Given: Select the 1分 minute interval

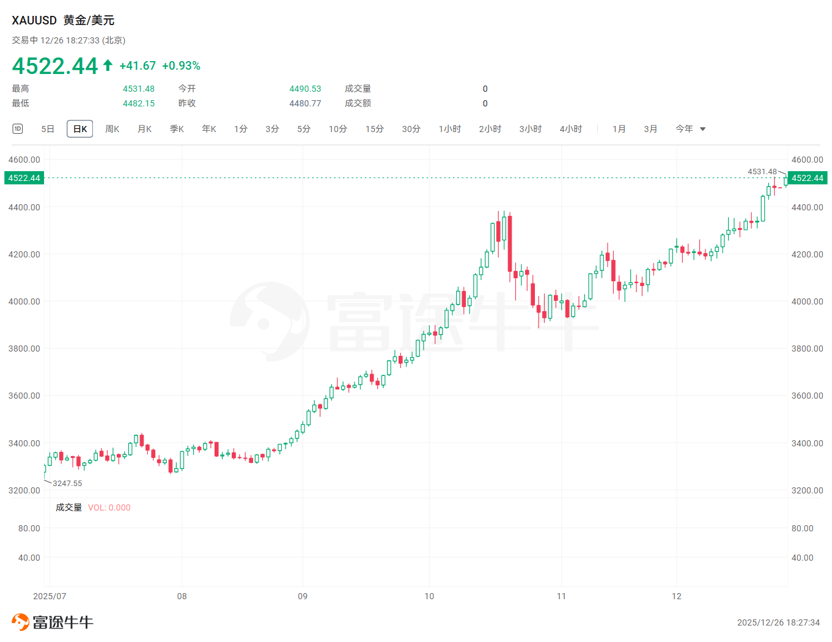Looking at the screenshot, I should coord(241,129).
